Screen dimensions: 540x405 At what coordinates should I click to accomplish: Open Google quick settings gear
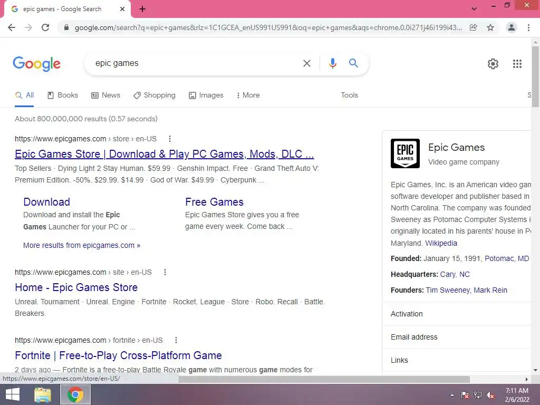coord(493,64)
